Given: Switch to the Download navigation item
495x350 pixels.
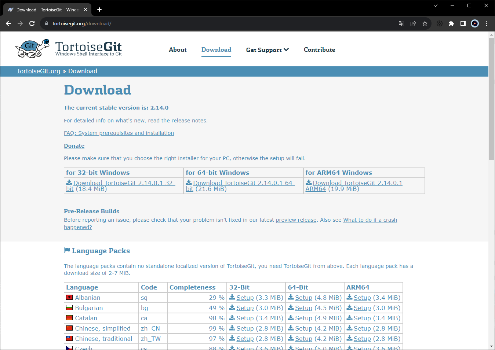Looking at the screenshot, I should click(x=216, y=50).
